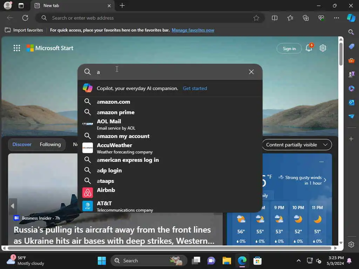
Task: Click the Microsoft Start logo
Action: [50, 48]
